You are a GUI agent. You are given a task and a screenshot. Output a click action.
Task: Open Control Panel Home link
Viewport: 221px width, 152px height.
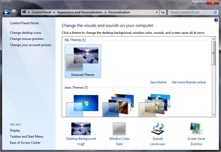(24, 23)
